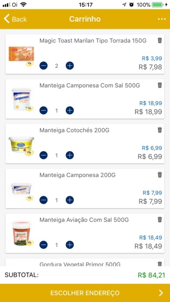
Task: Increase Magic Toast Marilan quantity
Action: 70,66
